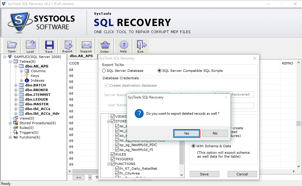The image size is (302, 186).
Task: Click the Load toolbar icon
Action: (30, 46)
